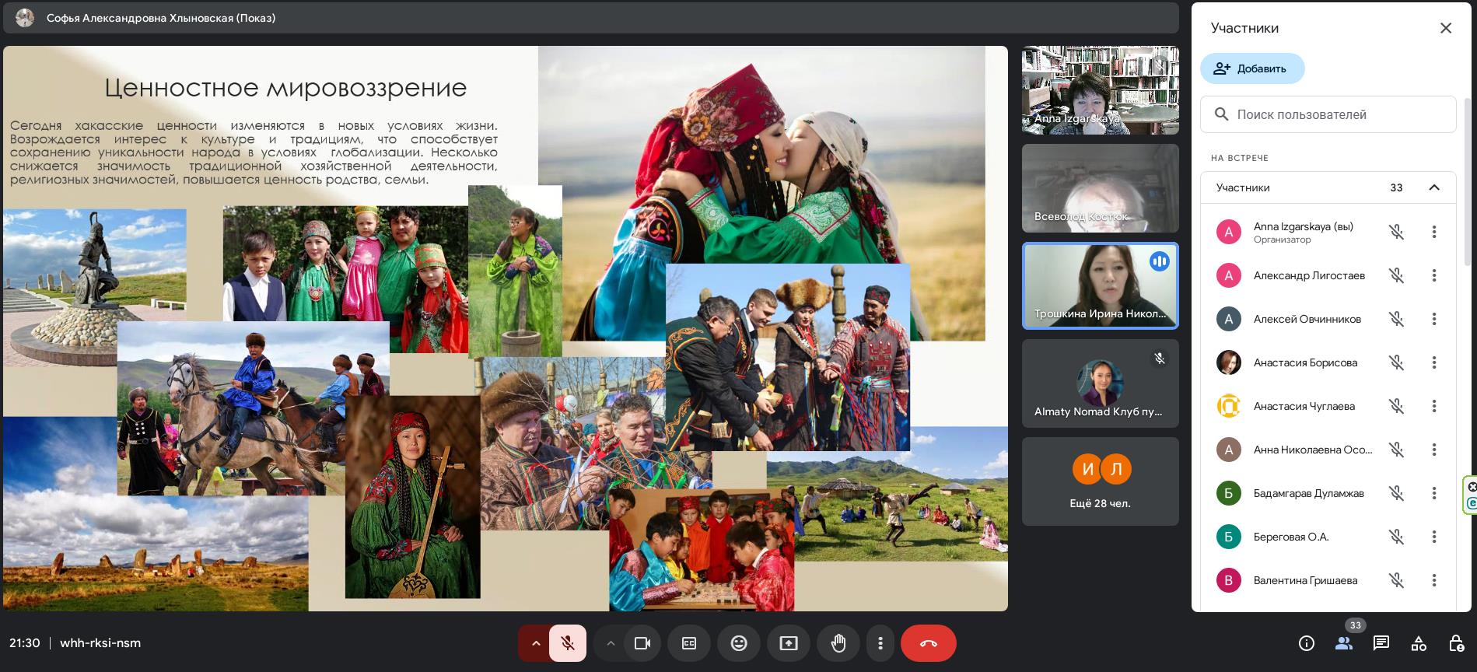Image resolution: width=1477 pixels, height=672 pixels.
Task: Click the raise hand icon
Action: pos(838,643)
